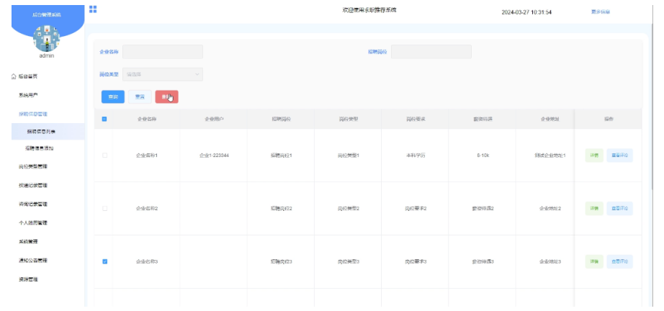Click the cell 招聘岗位3
Viewport: 664px width, 311px height.
pos(281,262)
